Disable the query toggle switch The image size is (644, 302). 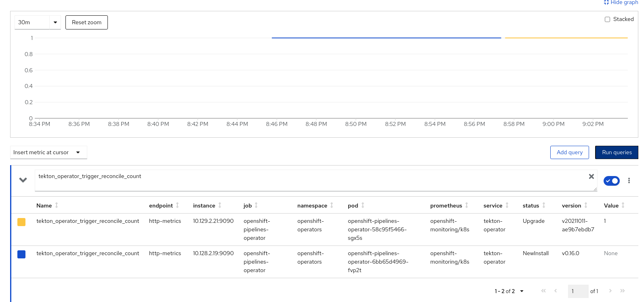click(611, 181)
